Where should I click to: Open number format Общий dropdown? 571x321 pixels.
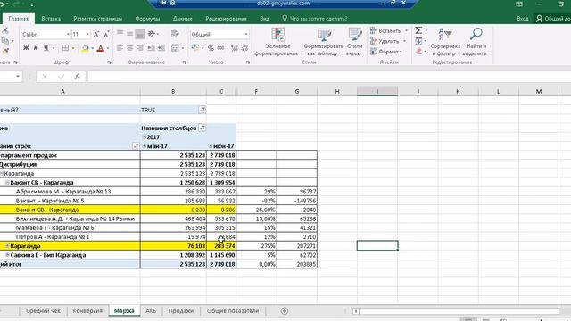click(x=246, y=34)
